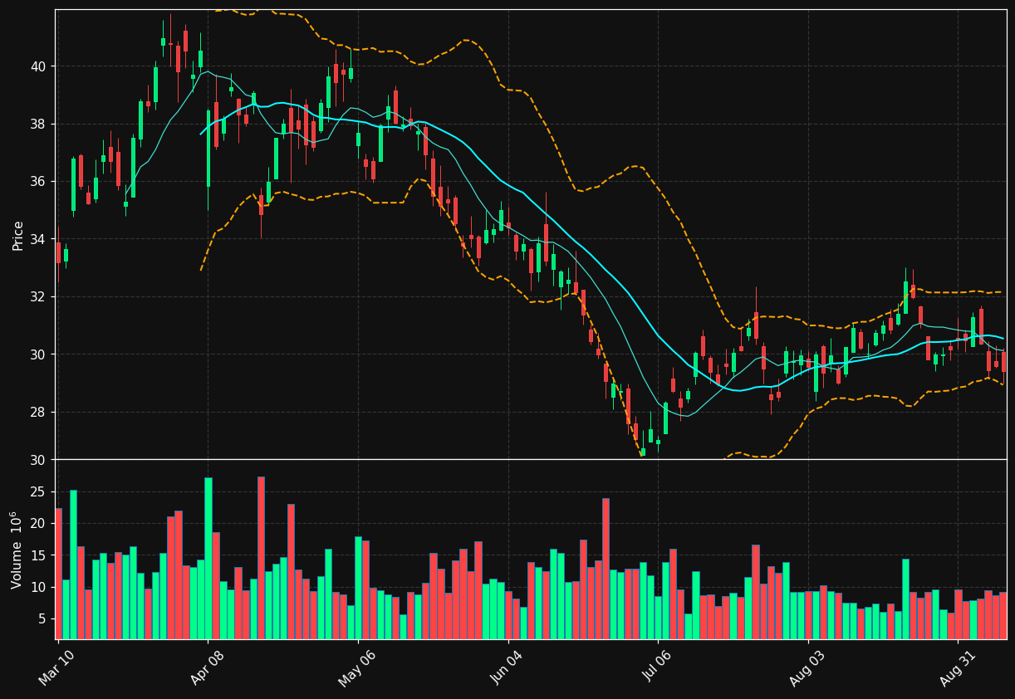Image resolution: width=1015 pixels, height=699 pixels.
Task: Select the volume axis tick "10"
Action: click(39, 588)
